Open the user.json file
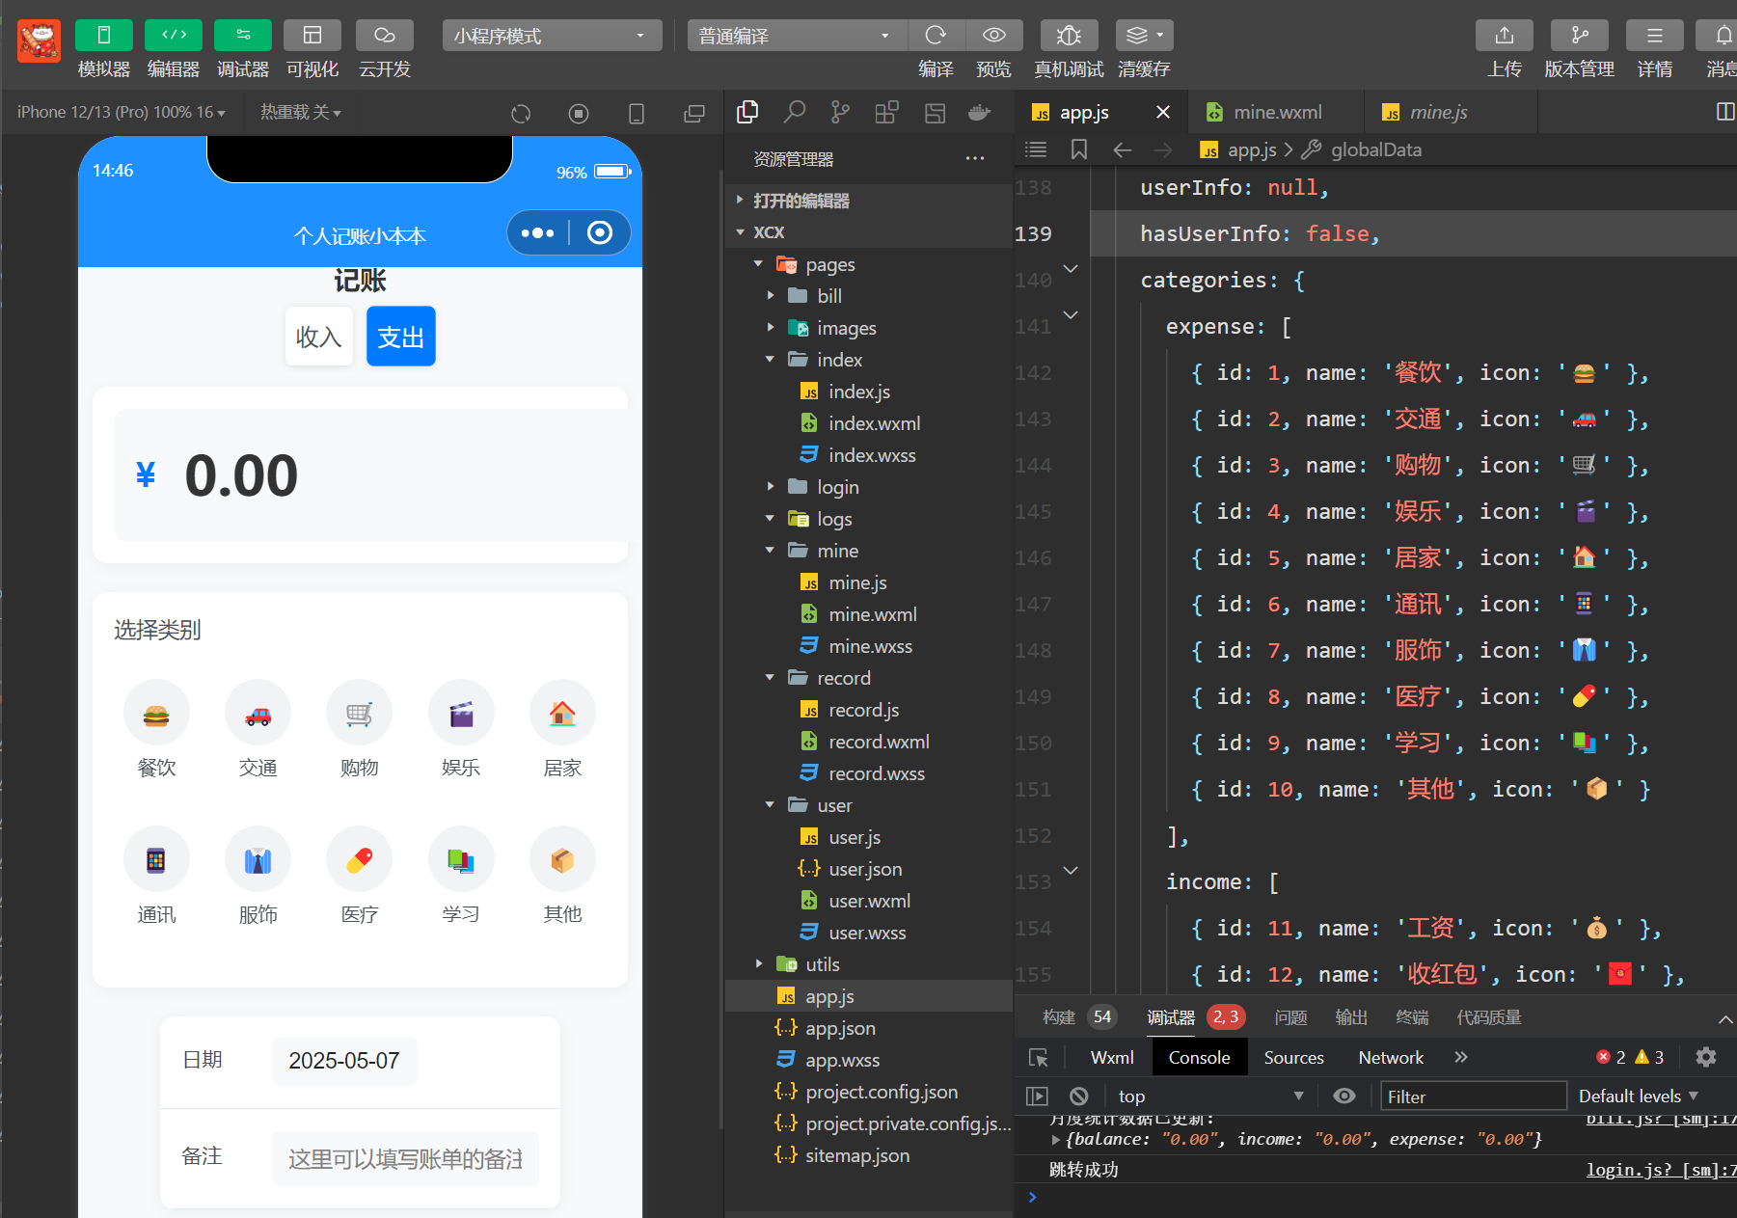Screen dimensions: 1737x1218 click(868, 869)
